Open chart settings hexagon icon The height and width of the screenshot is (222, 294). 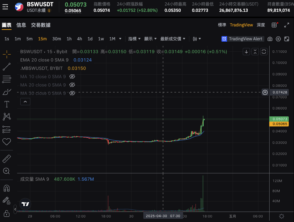pyautogui.click(x=278, y=39)
